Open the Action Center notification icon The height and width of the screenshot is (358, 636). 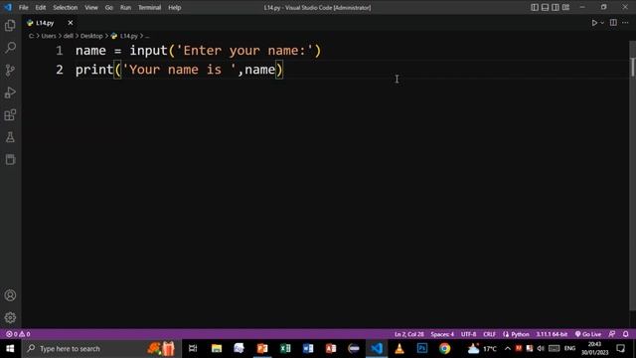click(620, 348)
